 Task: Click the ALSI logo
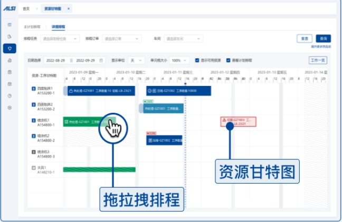click(9, 8)
